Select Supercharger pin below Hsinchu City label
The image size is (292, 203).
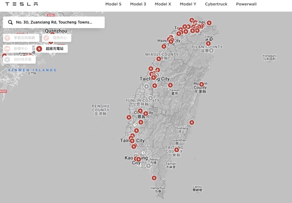[164, 46]
